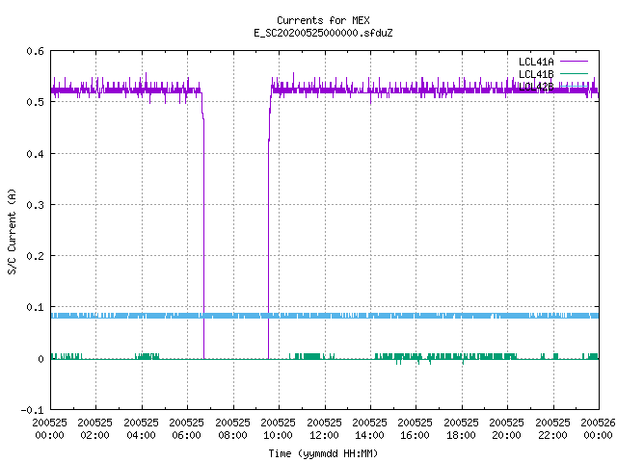Viewport: 617px width, 462px height.
Task: Click the y-axis value 0.5
Action: click(x=35, y=102)
